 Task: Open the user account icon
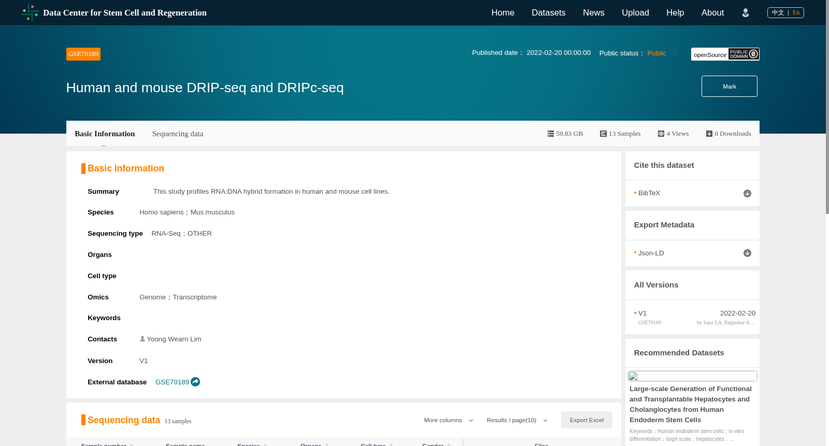[745, 13]
